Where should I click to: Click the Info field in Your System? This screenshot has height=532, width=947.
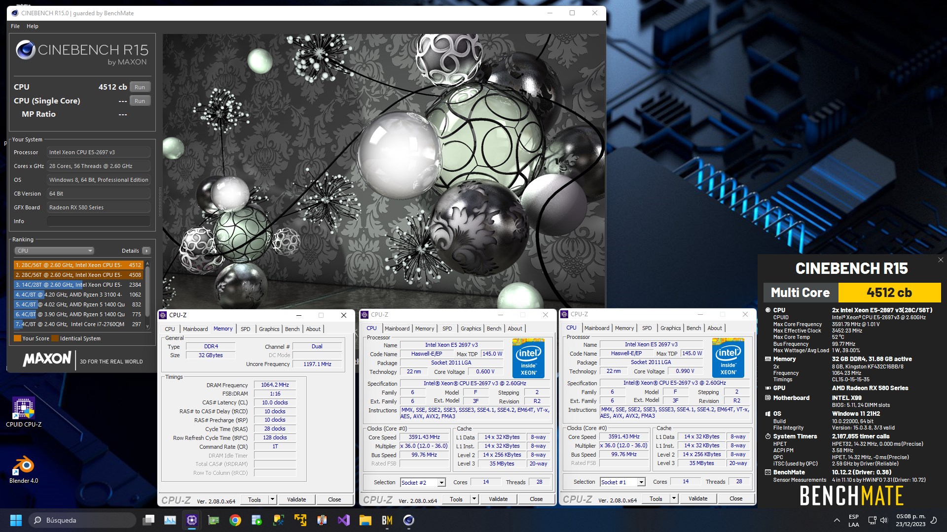coord(99,221)
